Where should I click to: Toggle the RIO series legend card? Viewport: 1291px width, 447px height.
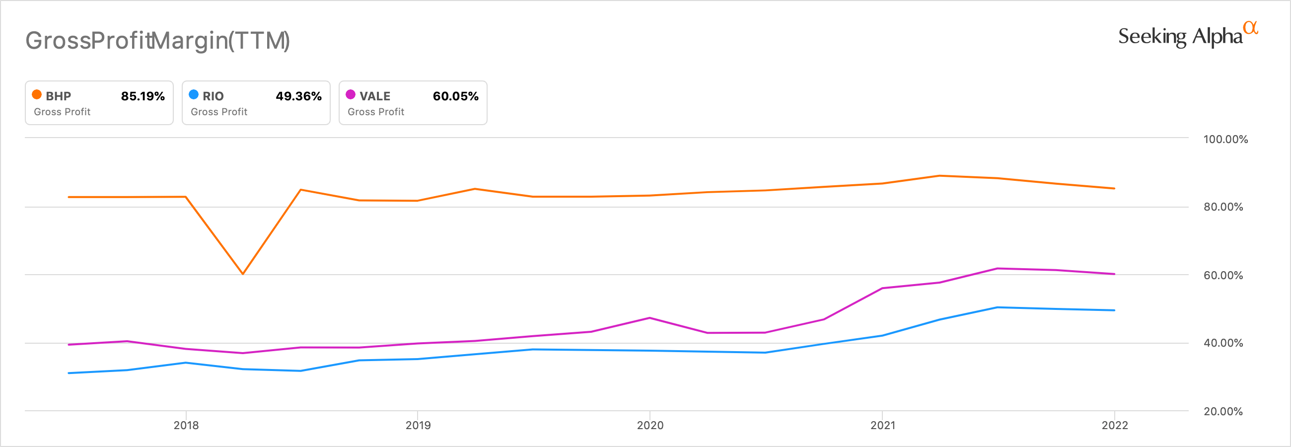256,103
